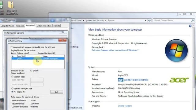The width and height of the screenshot is (196, 110).
Task: Click the search magnifier in Control Panel
Action: pyautogui.click(x=193, y=20)
